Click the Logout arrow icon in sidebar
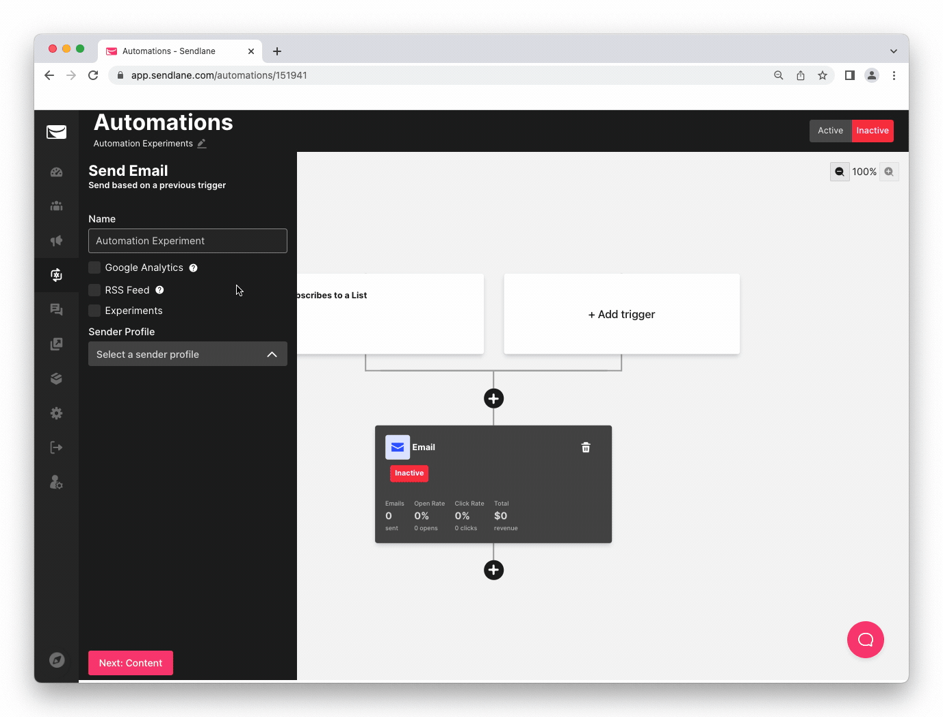943x717 pixels. pyautogui.click(x=57, y=447)
